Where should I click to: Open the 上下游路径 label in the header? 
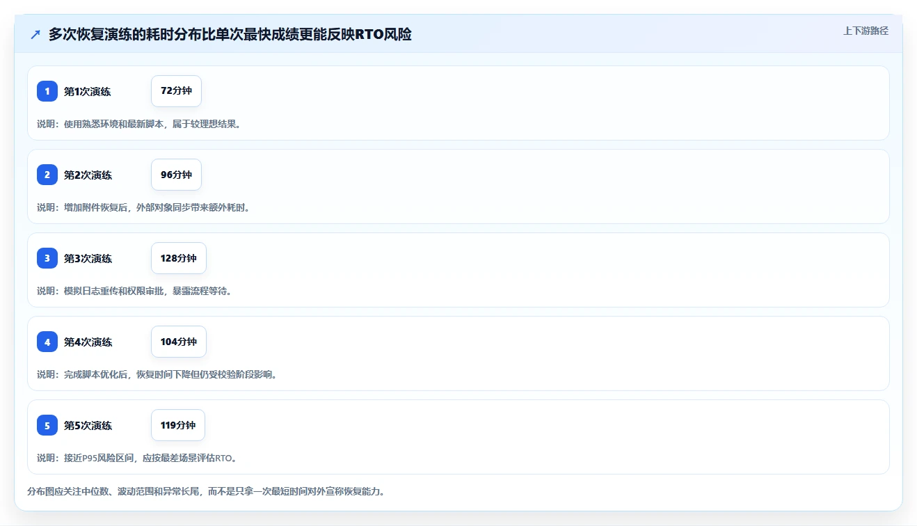(866, 31)
